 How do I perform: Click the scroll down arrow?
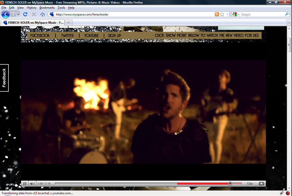click(x=289, y=188)
